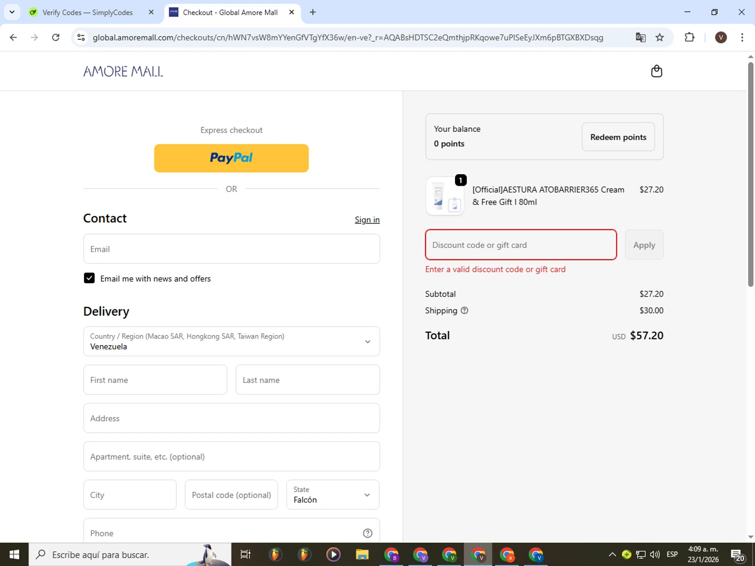Open File Explorer from the taskbar
This screenshot has width=755, height=566.
362,554
